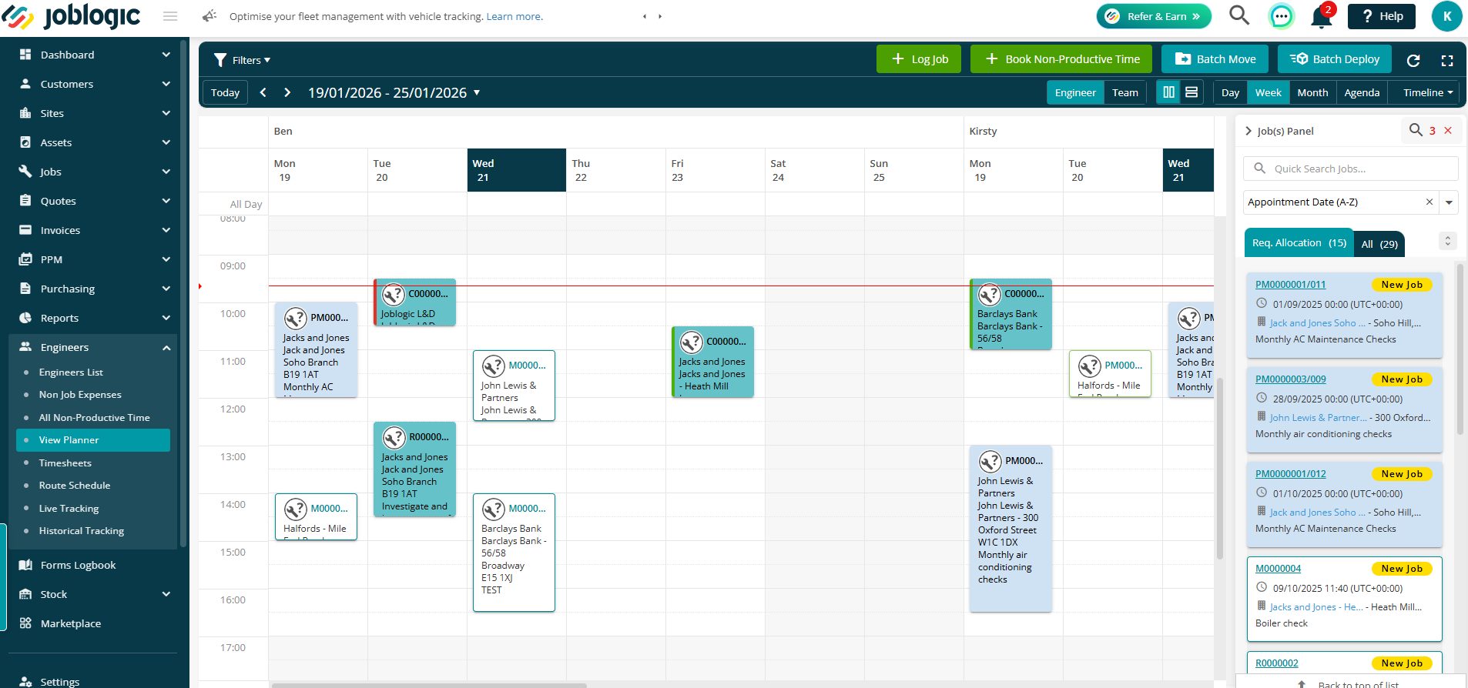Viewport: 1468px width, 688px height.
Task: Open Batch Move
Action: pos(1216,59)
